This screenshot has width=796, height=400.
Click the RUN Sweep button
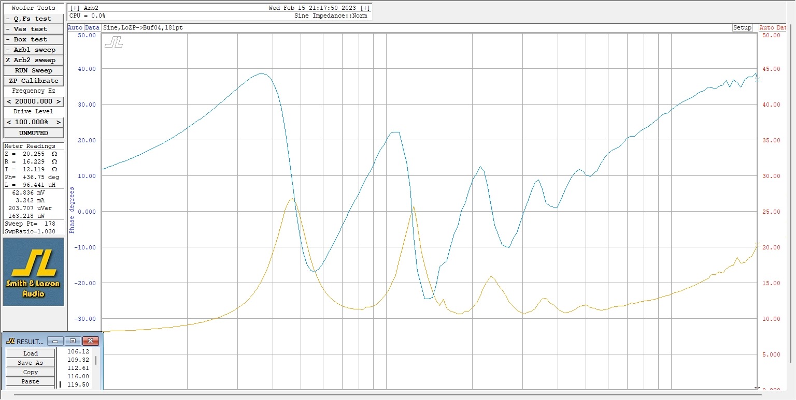[x=34, y=70]
